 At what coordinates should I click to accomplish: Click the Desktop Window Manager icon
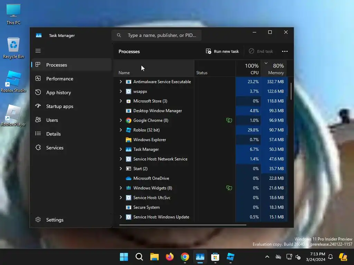[129, 111]
